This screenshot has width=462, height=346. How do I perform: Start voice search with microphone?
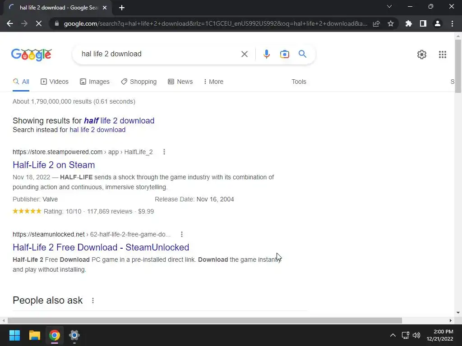coord(267,54)
